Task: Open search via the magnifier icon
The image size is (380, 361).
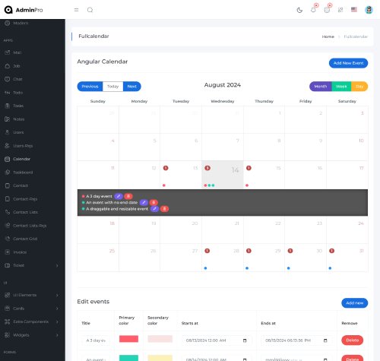Action: point(90,10)
